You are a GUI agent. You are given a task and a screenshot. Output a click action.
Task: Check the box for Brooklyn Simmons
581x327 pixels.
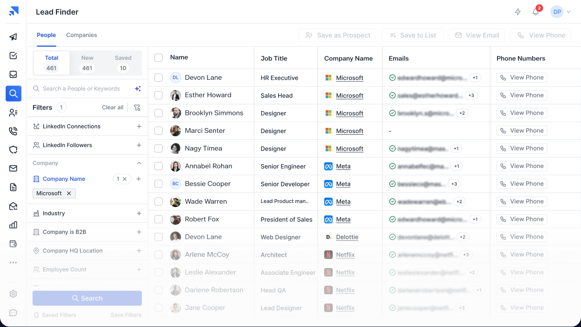point(159,113)
